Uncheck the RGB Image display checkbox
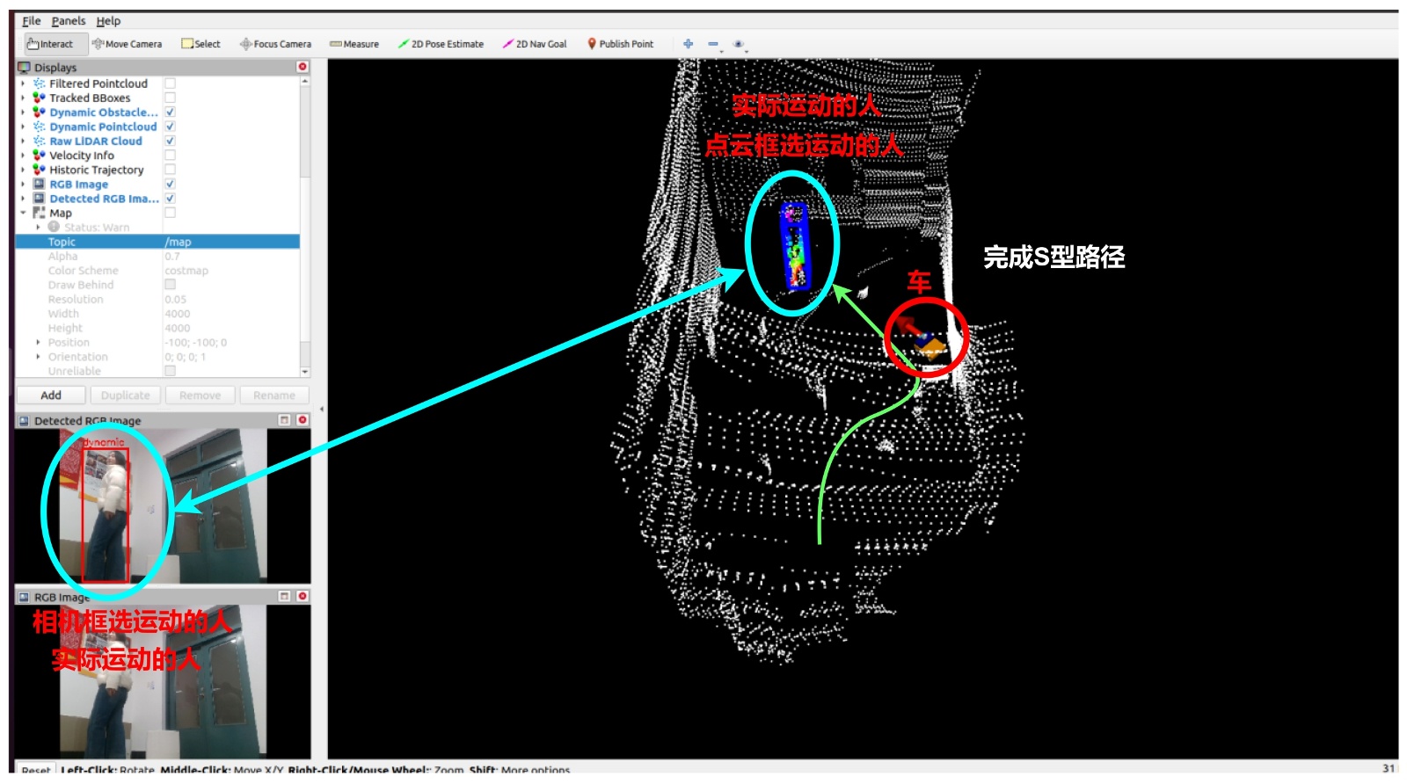The height and width of the screenshot is (784, 1407). coord(170,185)
